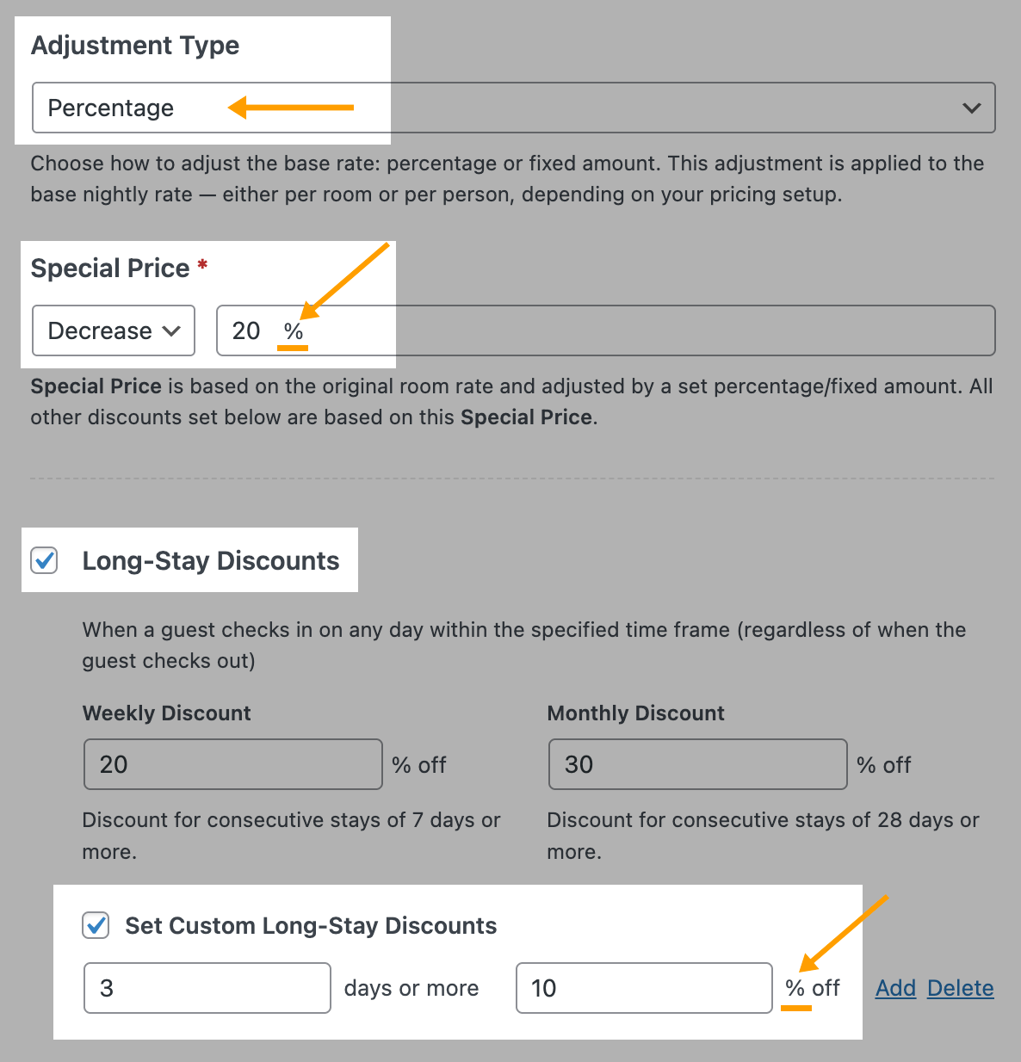Click the Delete link
Image resolution: width=1021 pixels, height=1062 pixels.
tap(960, 988)
